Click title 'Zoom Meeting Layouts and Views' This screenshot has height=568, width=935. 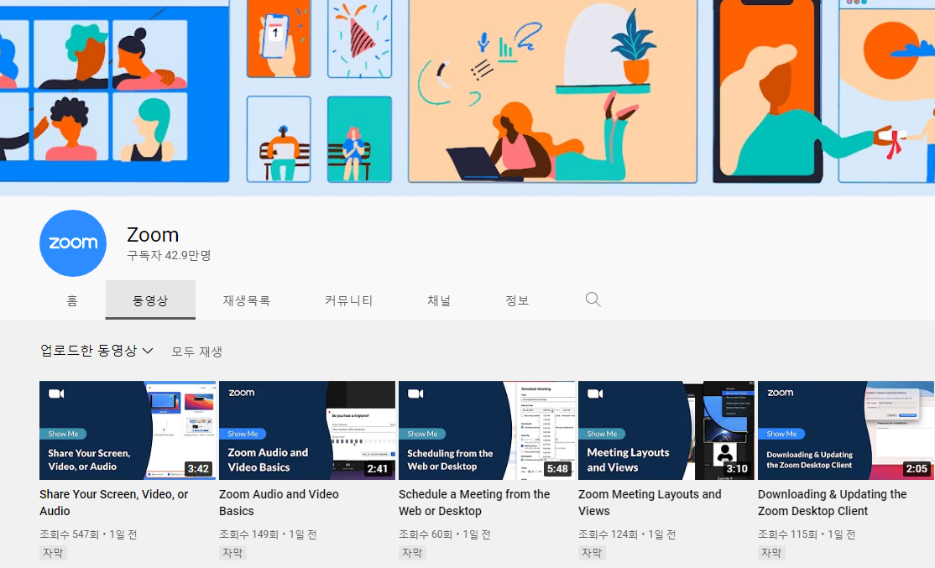click(650, 503)
